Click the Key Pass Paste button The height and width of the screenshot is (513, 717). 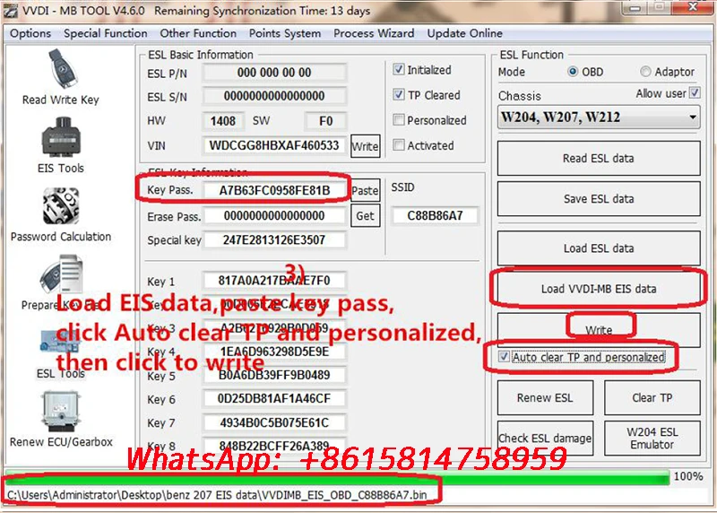(x=365, y=190)
